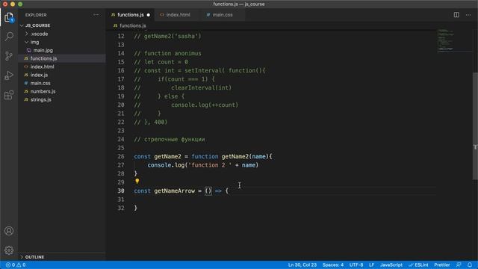
Task: Change indentation via Spaces: 4
Action: coord(333,265)
